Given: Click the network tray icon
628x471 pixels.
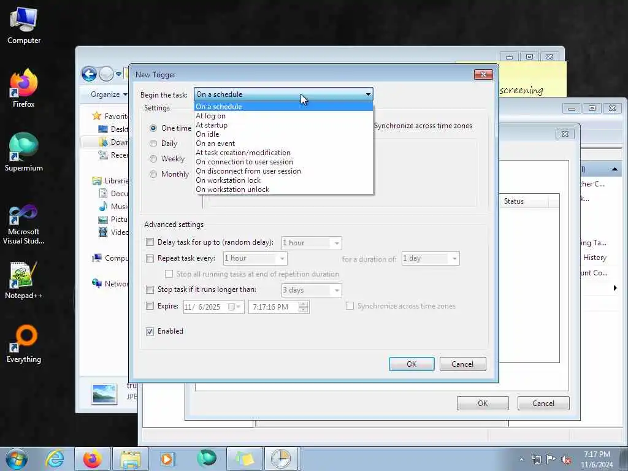Looking at the screenshot, I should click(536, 459).
